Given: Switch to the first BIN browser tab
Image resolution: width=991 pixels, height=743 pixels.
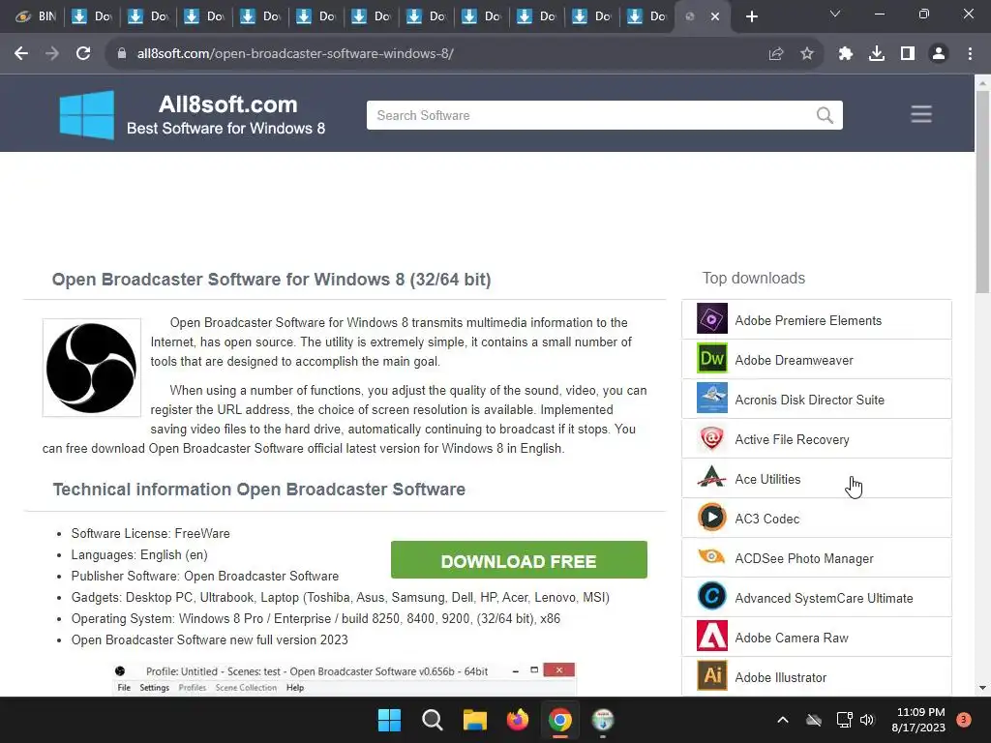Looking at the screenshot, I should pyautogui.click(x=36, y=16).
